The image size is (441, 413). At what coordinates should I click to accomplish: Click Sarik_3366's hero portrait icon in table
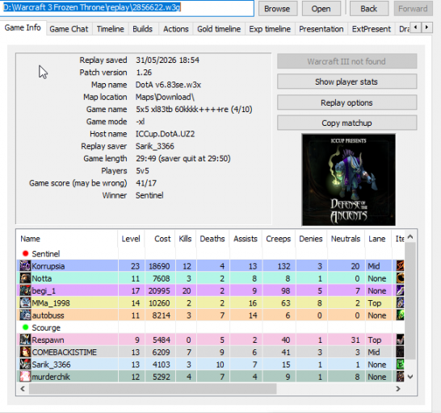point(25,365)
